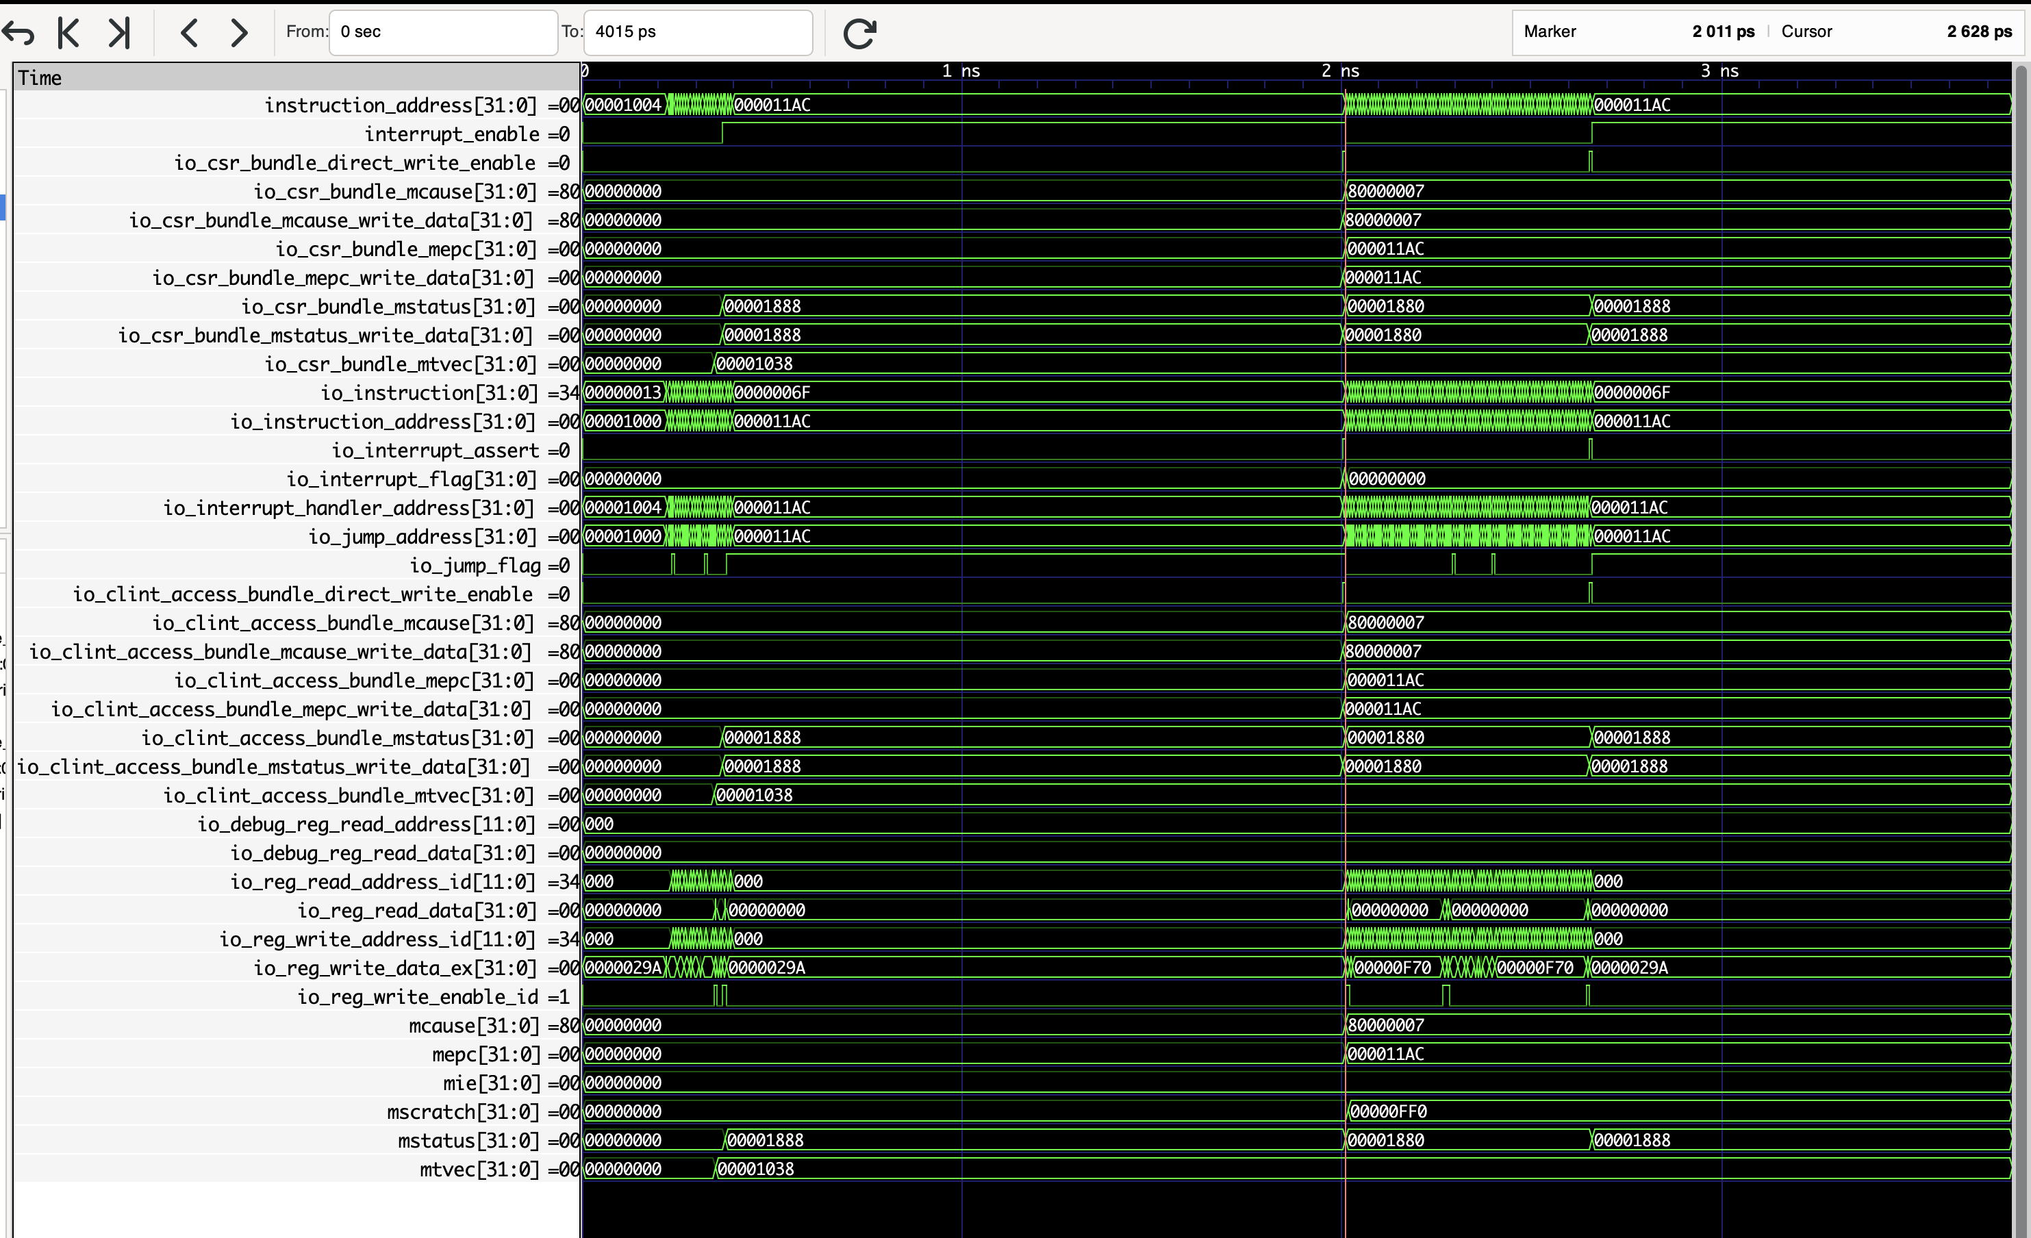Click the Marker value 2 011 ps

1723,31
